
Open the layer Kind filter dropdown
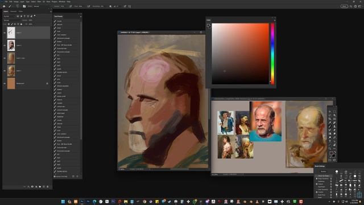click(x=9, y=17)
